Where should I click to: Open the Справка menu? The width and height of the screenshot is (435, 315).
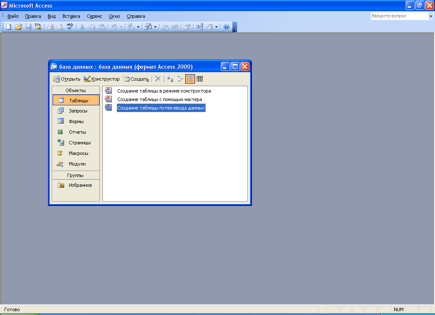pos(136,16)
